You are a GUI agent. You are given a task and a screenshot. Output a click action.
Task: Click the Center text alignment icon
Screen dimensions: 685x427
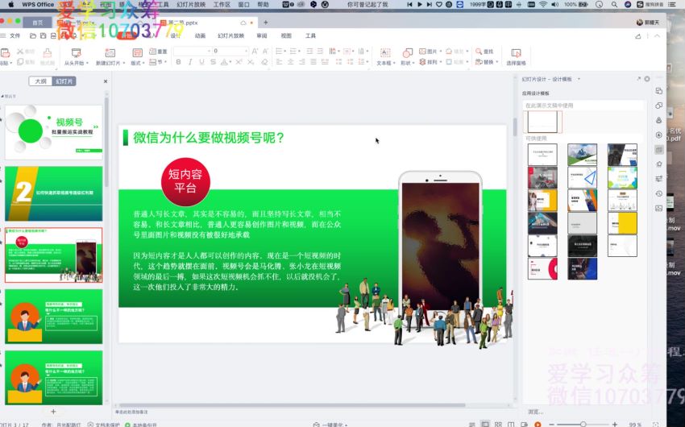[290, 62]
